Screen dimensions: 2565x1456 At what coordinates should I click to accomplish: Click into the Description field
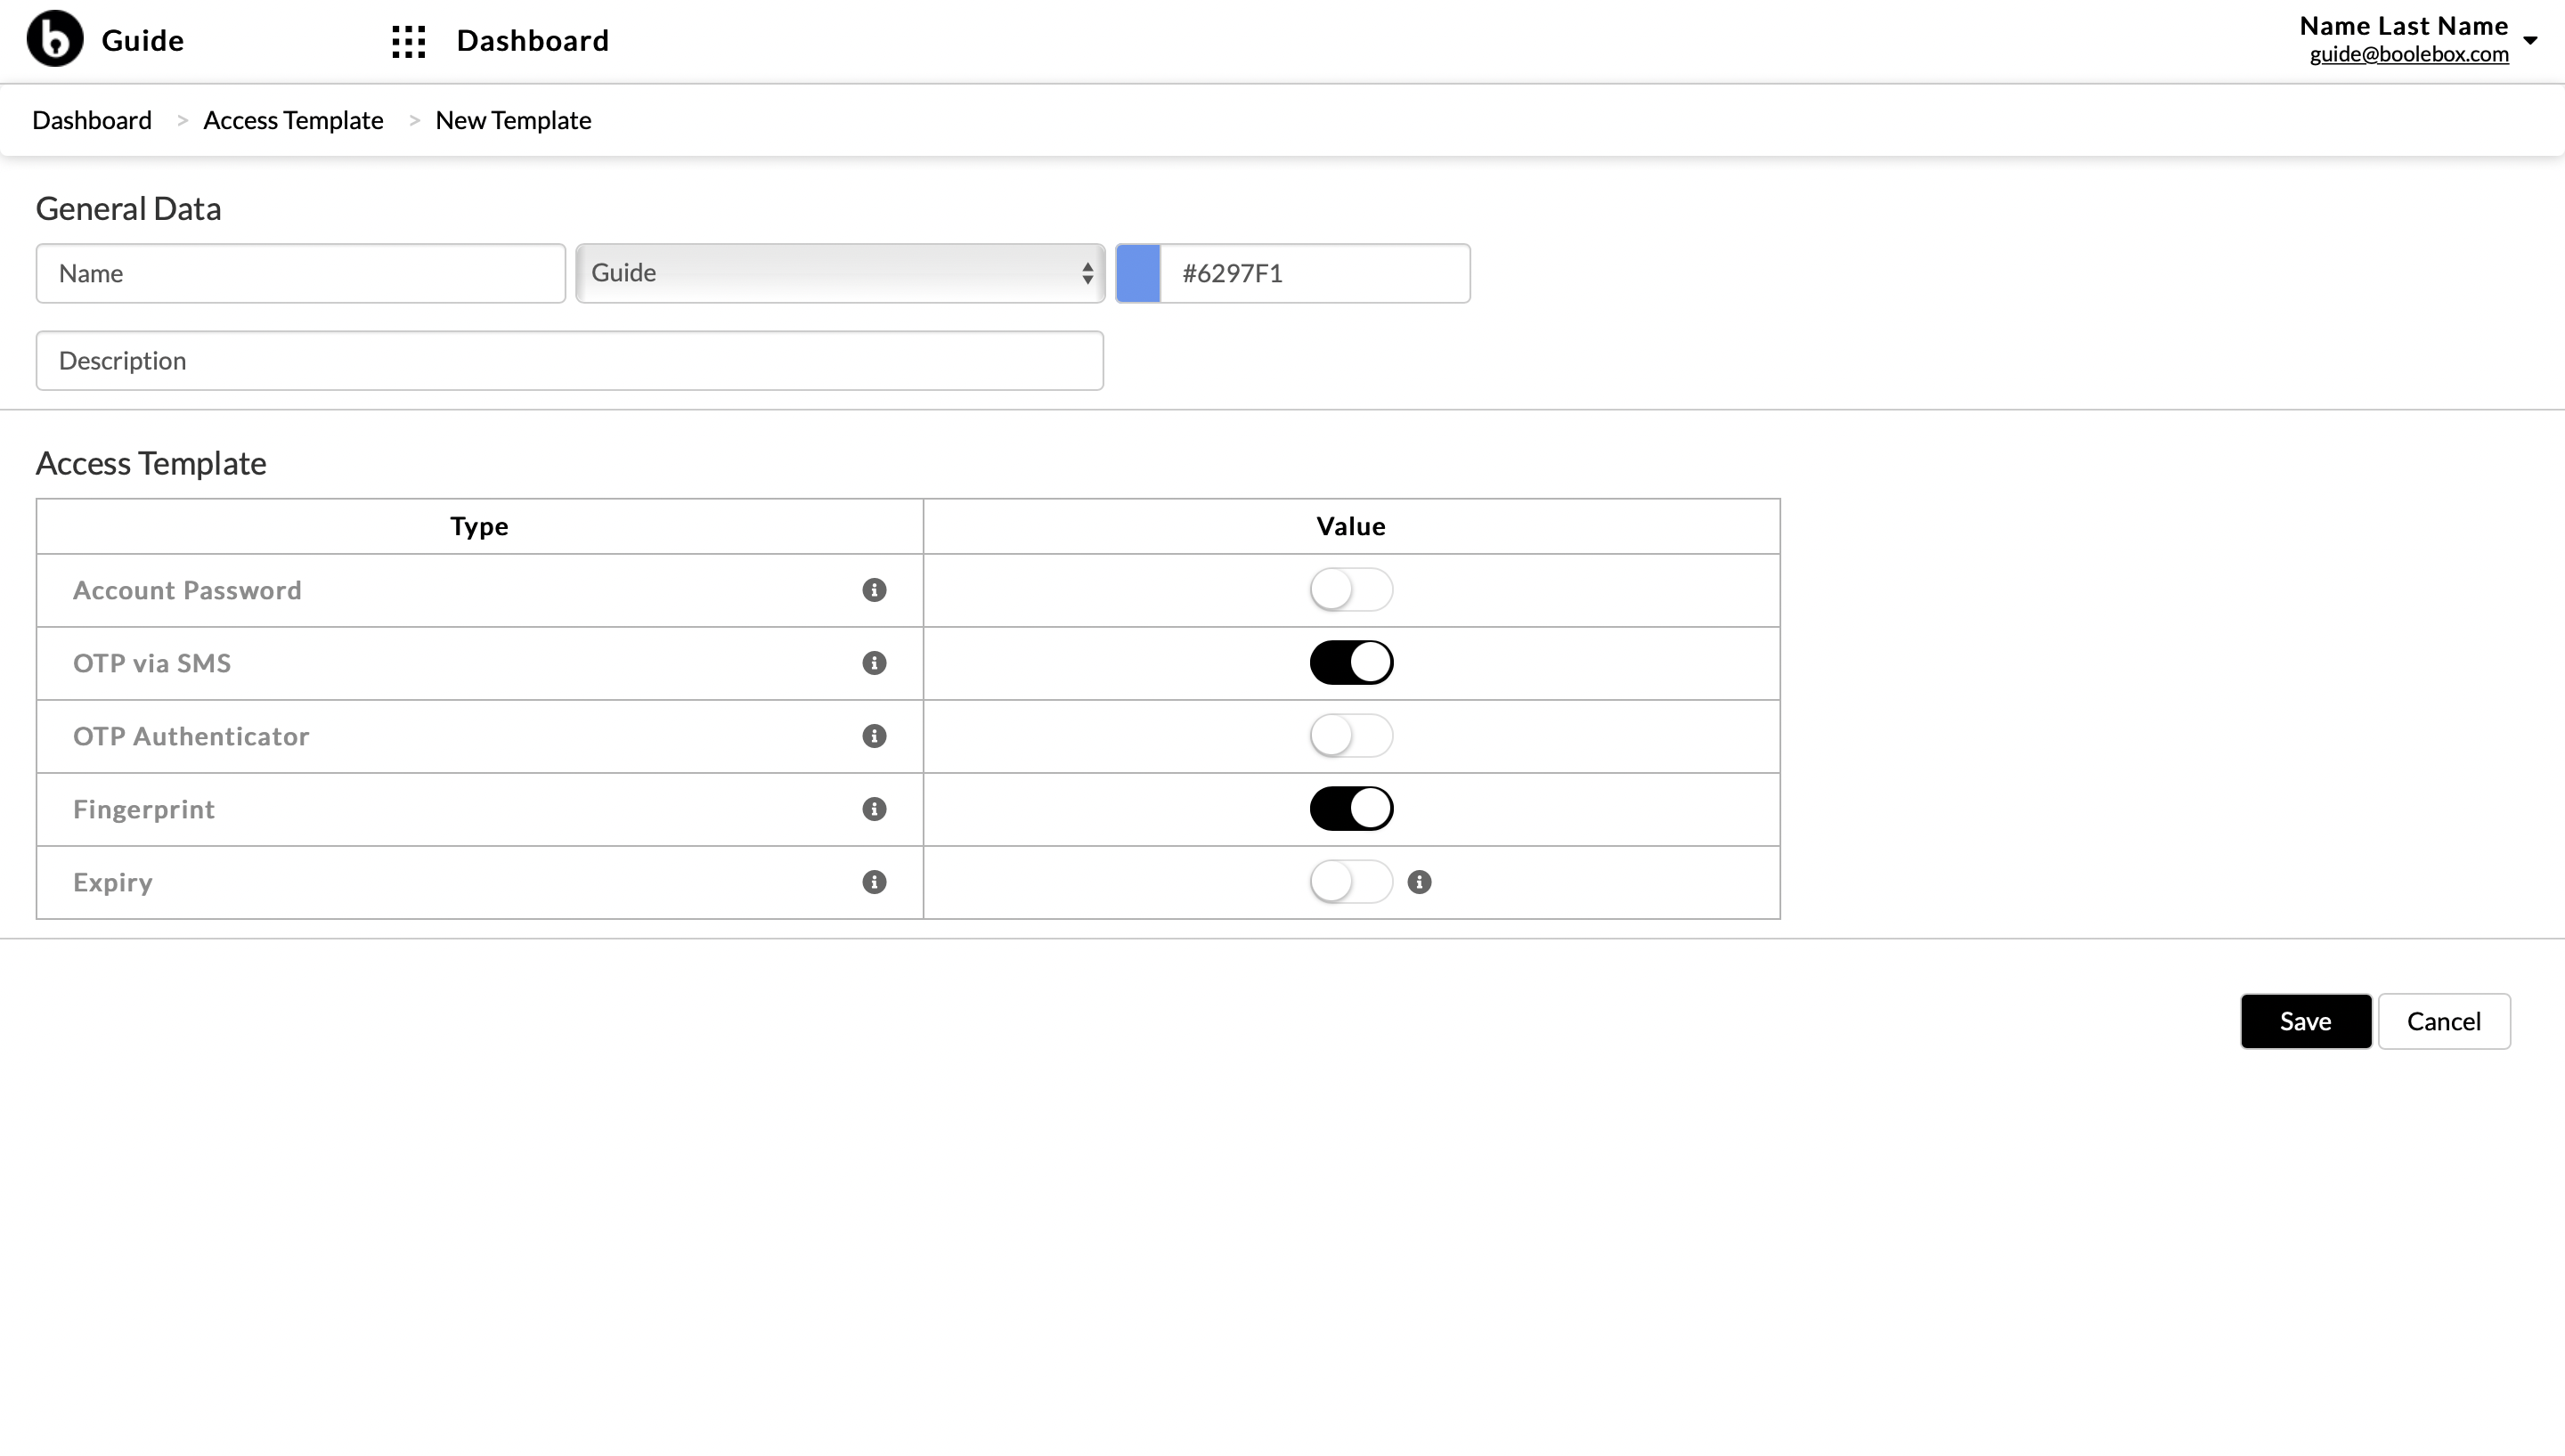pyautogui.click(x=570, y=361)
